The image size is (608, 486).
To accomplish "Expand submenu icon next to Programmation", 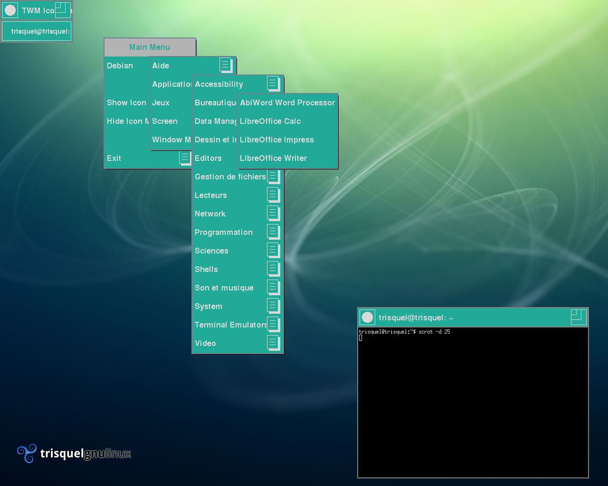I will [273, 232].
